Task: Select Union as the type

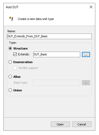Action: tap(10, 90)
